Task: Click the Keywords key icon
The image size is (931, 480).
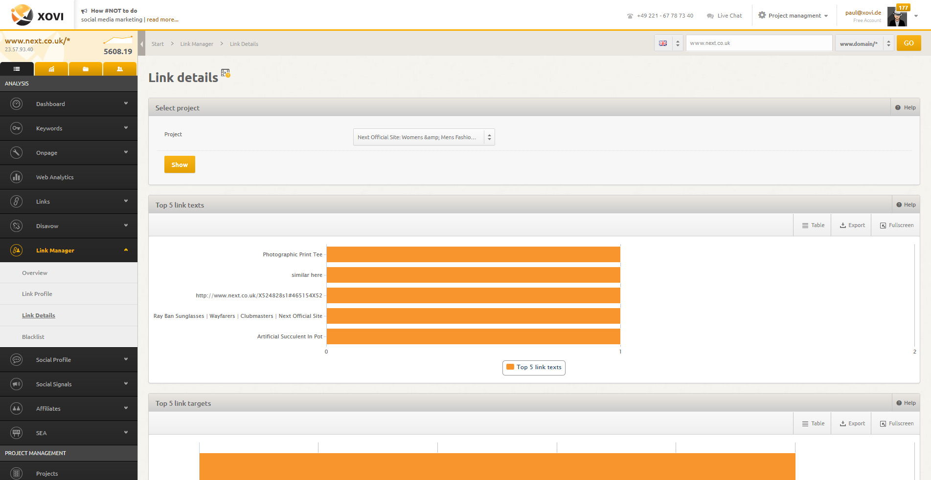Action: (x=17, y=128)
